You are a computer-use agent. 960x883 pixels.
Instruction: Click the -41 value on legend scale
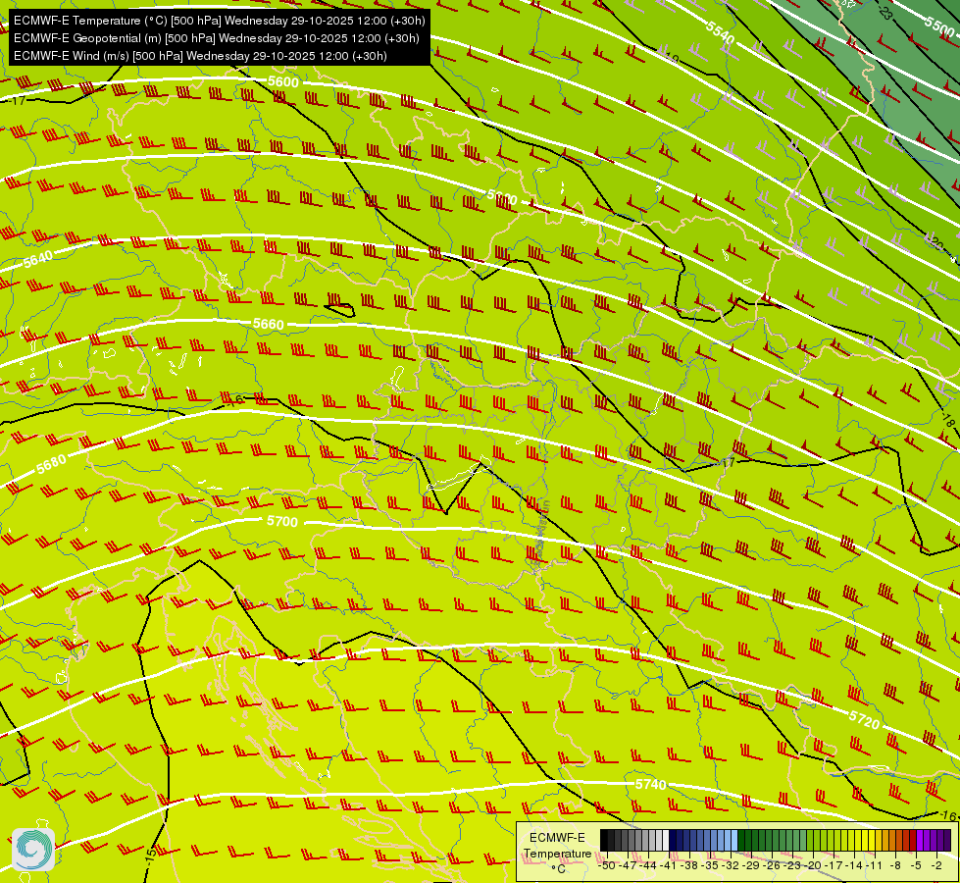pos(669,865)
